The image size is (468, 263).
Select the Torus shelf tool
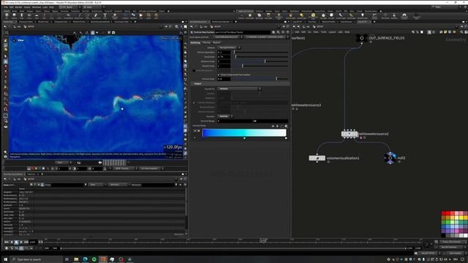[29, 15]
